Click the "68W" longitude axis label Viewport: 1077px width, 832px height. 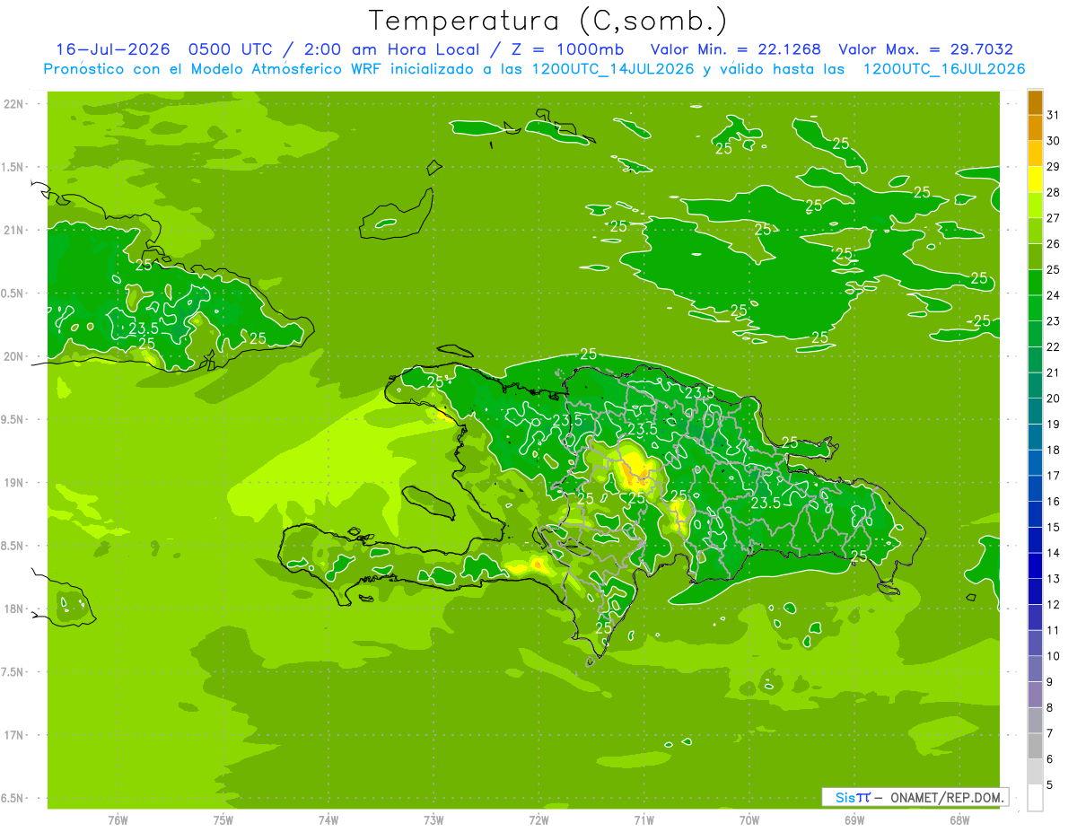959,820
